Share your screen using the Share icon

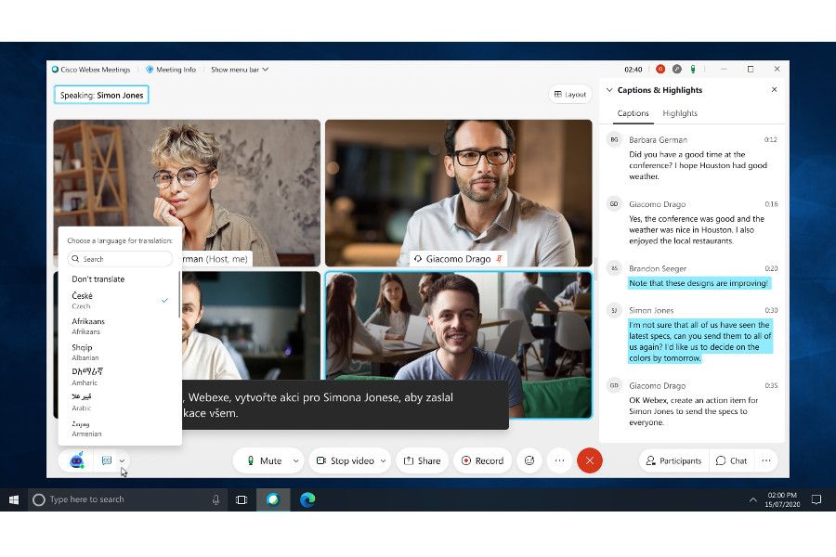[x=422, y=460]
